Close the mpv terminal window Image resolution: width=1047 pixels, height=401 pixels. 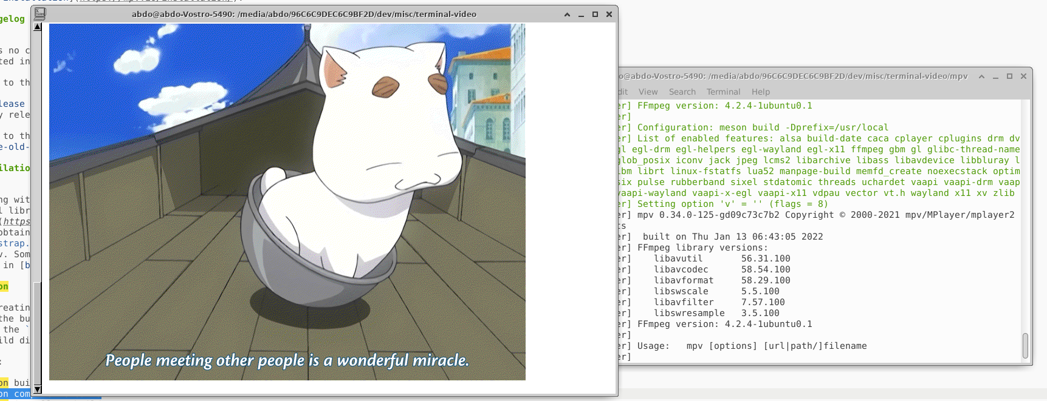(1023, 76)
